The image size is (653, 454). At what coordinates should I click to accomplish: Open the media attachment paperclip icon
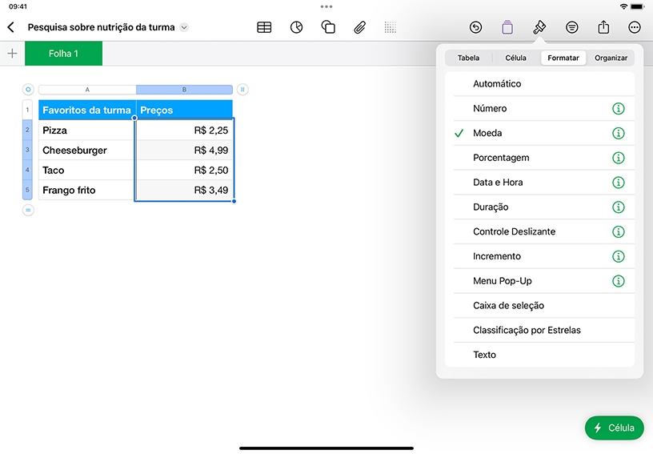click(360, 27)
